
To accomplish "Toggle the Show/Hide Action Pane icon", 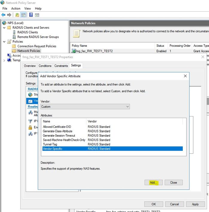I will pos(37,15).
